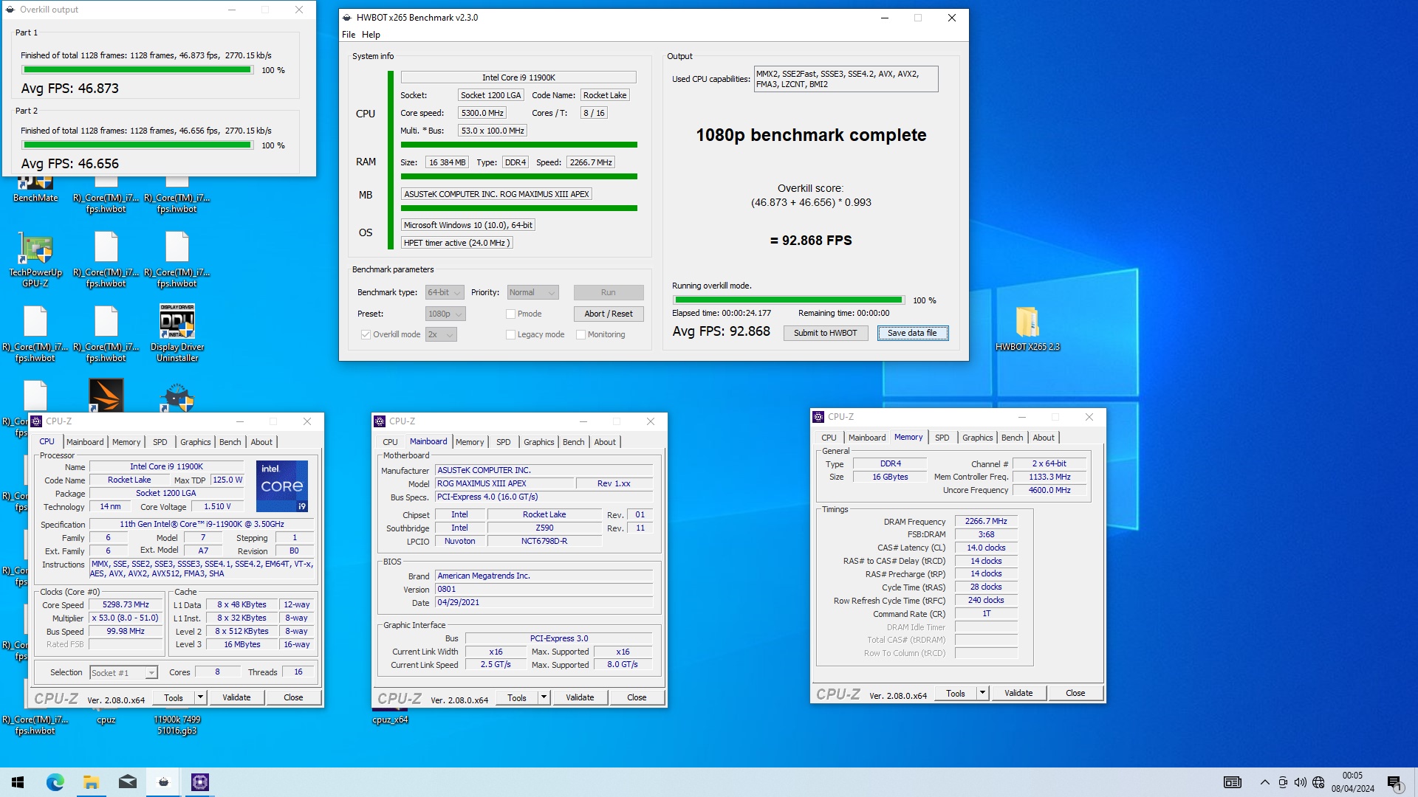Viewport: 1418px width, 797px height.
Task: Open Socket #1 selection dropdown
Action: (124, 672)
